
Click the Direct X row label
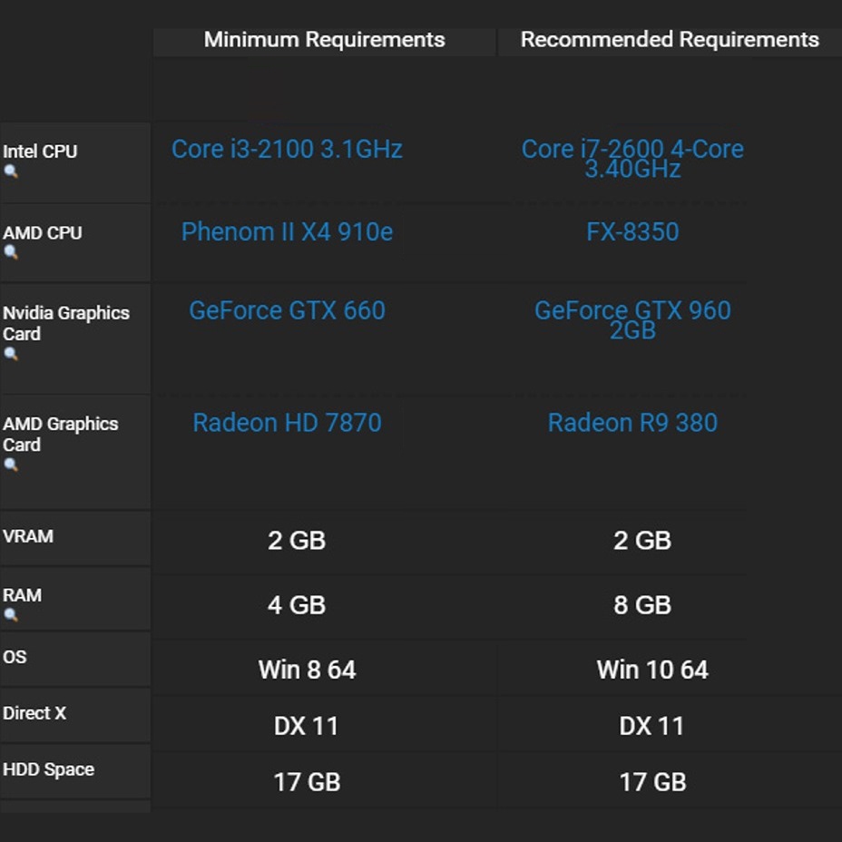34,713
